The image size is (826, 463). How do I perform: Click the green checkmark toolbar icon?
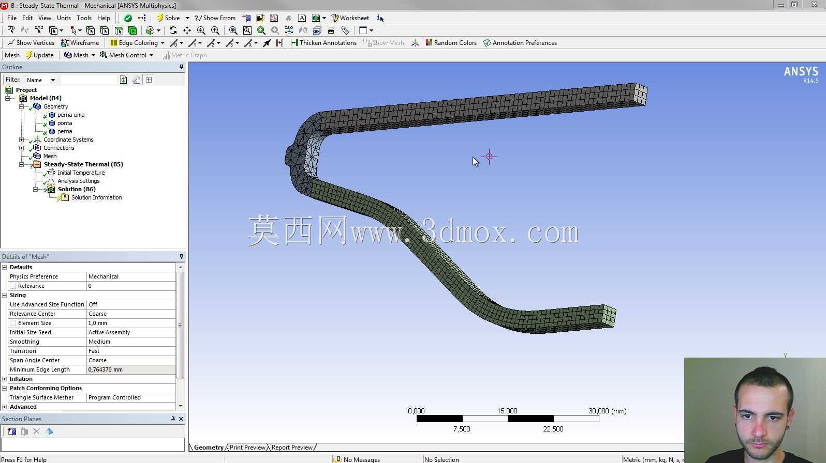click(x=128, y=18)
